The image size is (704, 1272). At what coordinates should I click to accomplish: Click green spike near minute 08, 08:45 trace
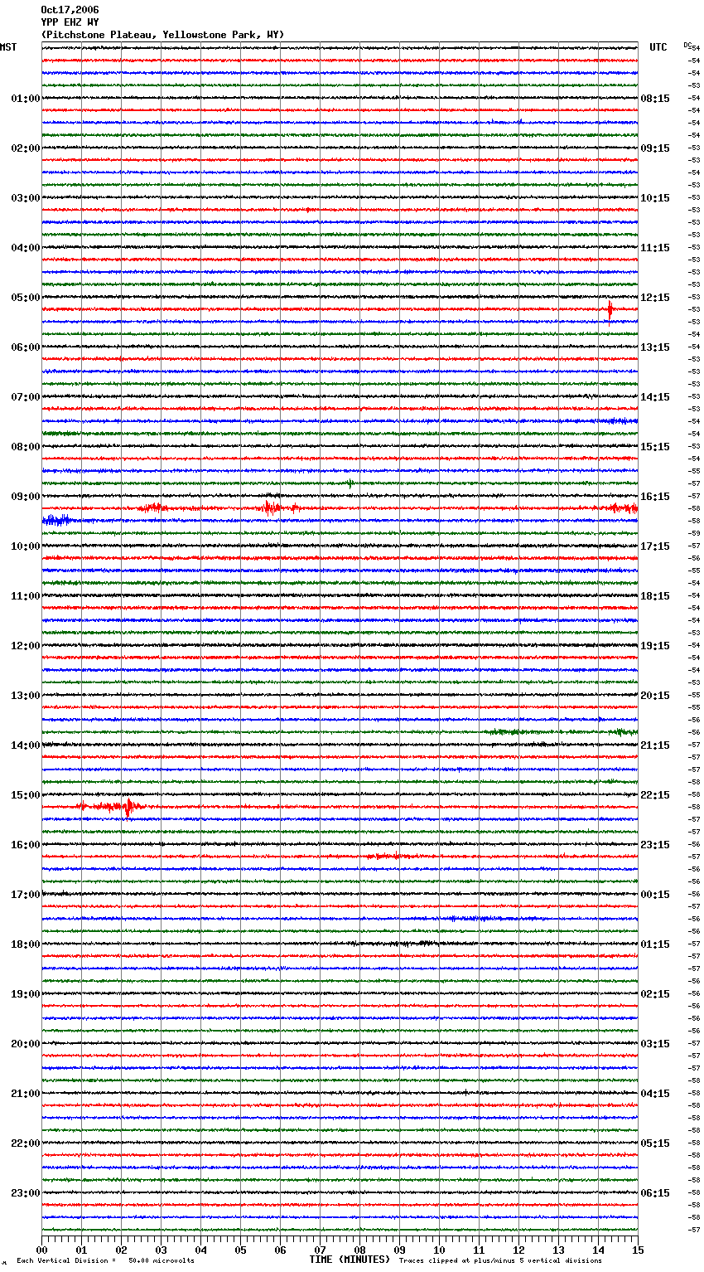pyautogui.click(x=350, y=483)
